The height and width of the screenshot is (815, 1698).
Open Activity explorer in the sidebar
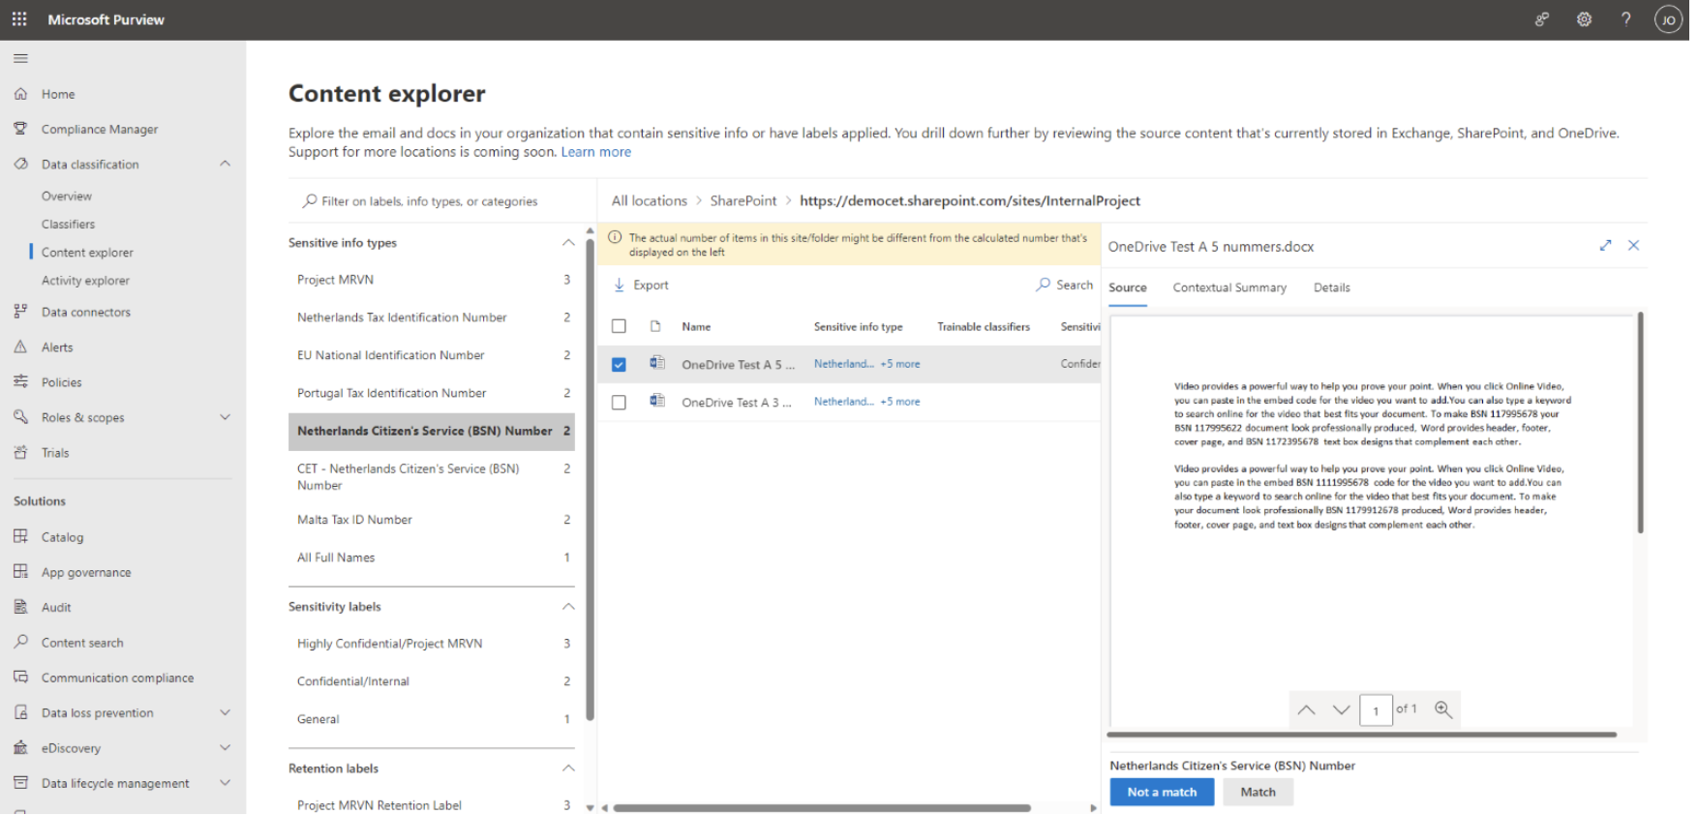coord(85,281)
